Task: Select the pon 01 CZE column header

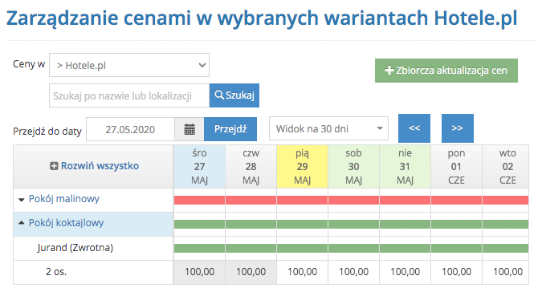Action: coord(456,167)
